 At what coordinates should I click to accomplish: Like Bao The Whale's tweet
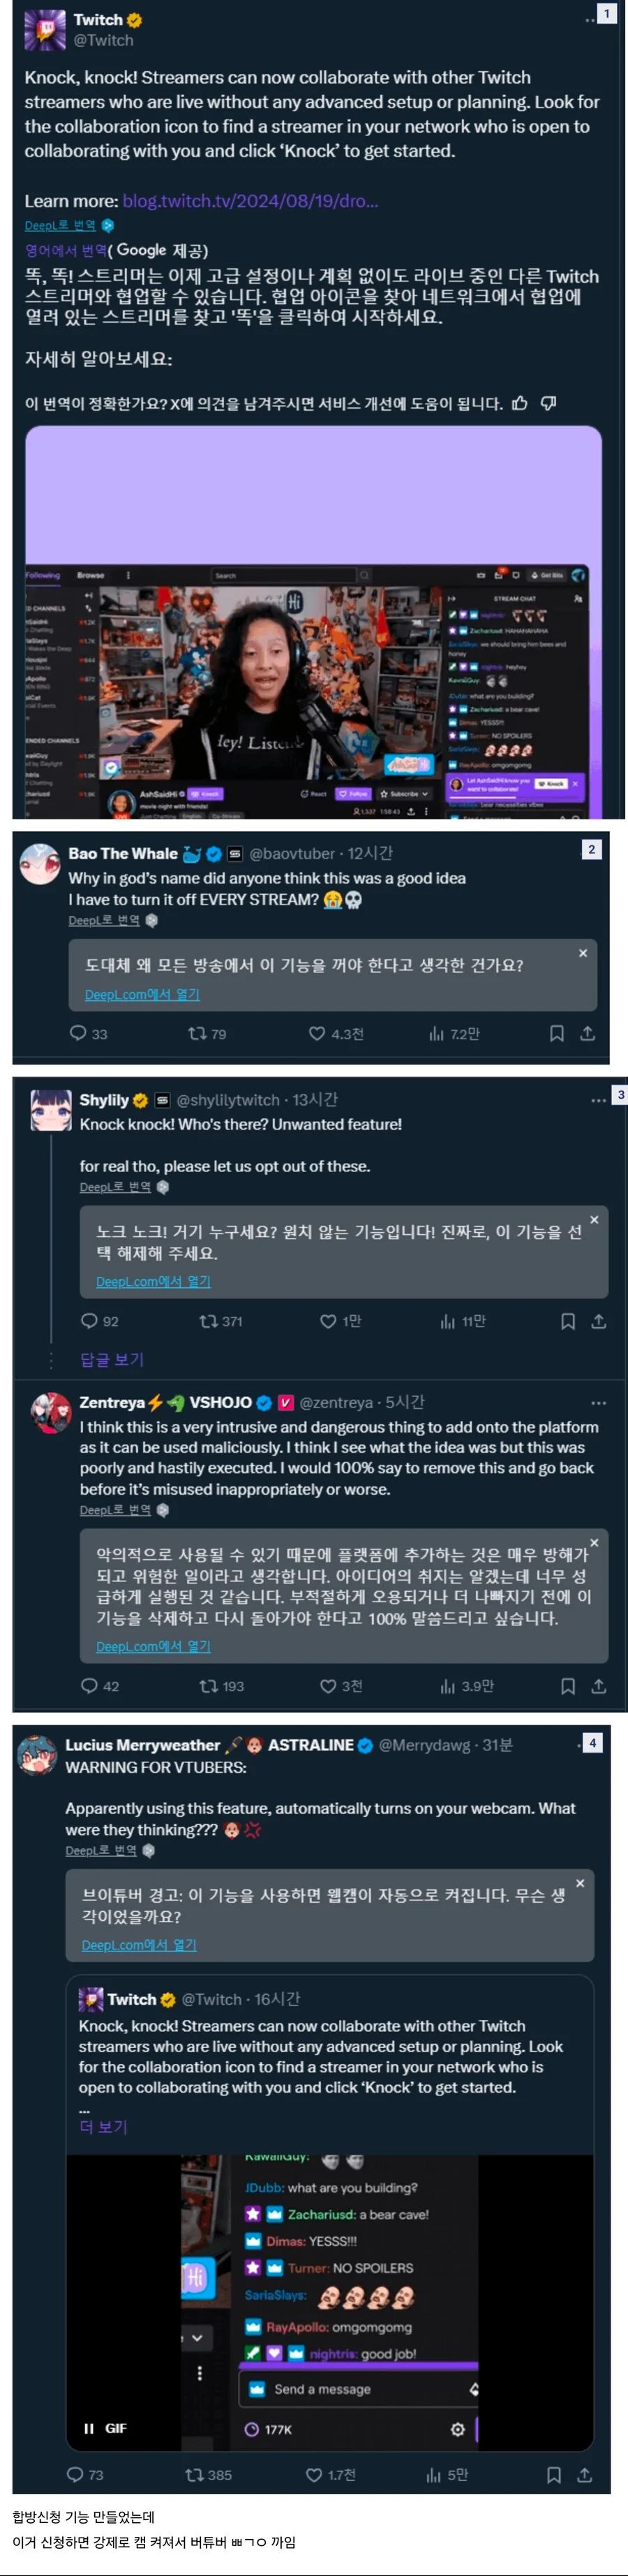317,1033
